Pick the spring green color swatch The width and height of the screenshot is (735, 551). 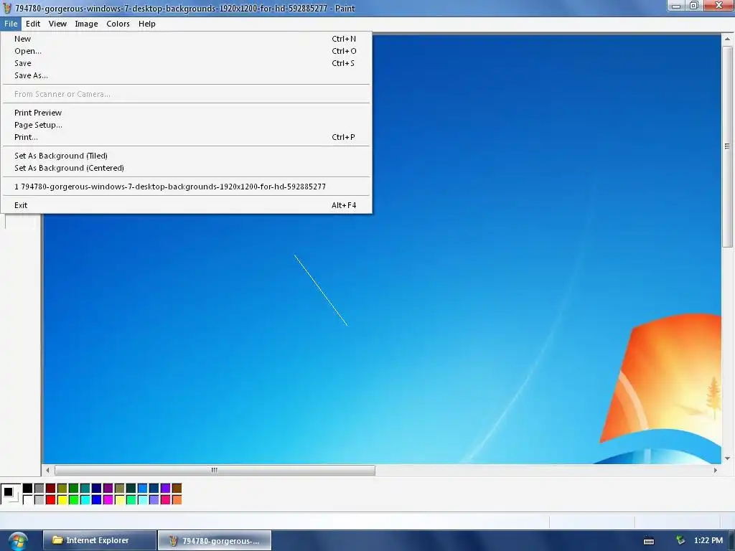[x=131, y=500]
